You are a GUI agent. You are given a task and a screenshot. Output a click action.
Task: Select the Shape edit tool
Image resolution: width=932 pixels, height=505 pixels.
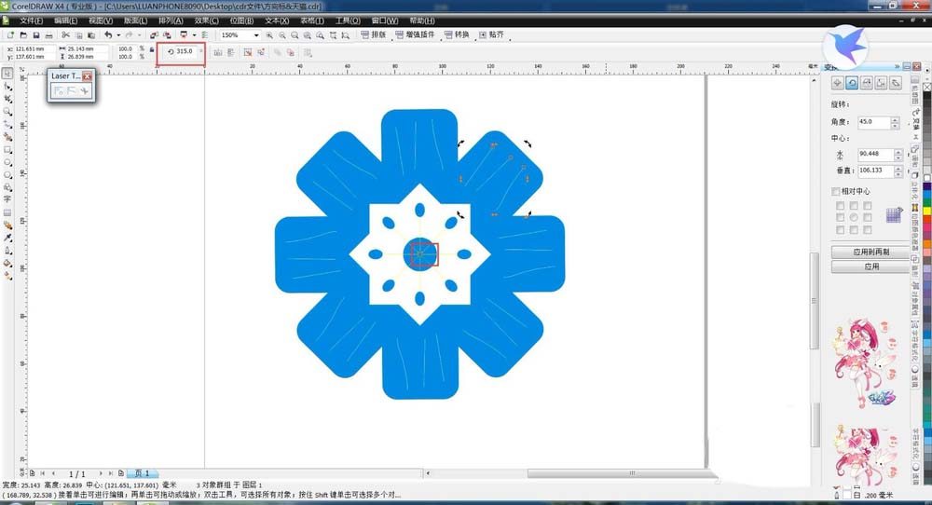[x=7, y=87]
